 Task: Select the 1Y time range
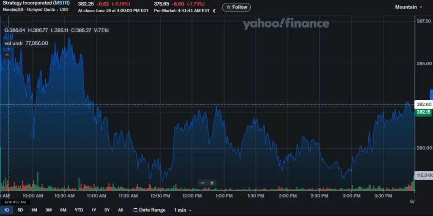[x=94, y=210]
